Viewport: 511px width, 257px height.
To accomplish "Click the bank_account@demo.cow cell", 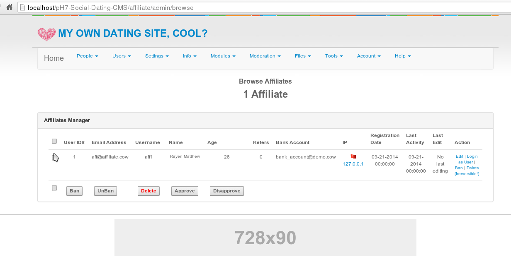I will (x=306, y=157).
